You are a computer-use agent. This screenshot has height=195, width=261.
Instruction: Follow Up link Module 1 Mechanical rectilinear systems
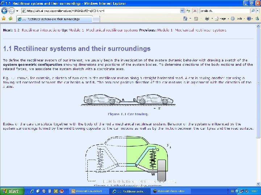coord(103,30)
